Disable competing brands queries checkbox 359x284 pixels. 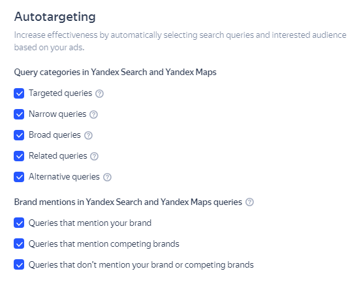tap(19, 244)
